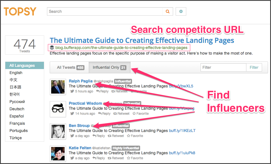Click the Retweet icon on Ralph Paglia's tweet
The image size is (271, 164).
coord(113,91)
